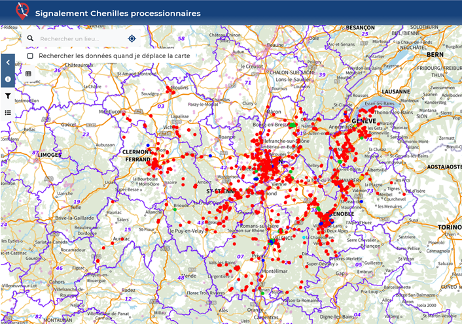Select the green marker near Nyons
462x324 pixels.
point(262,293)
